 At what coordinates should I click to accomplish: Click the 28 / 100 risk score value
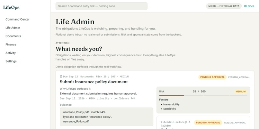199,92
